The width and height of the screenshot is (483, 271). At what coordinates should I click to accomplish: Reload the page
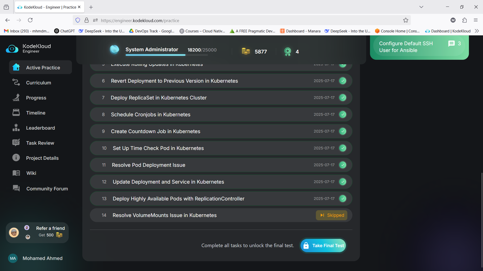30,20
